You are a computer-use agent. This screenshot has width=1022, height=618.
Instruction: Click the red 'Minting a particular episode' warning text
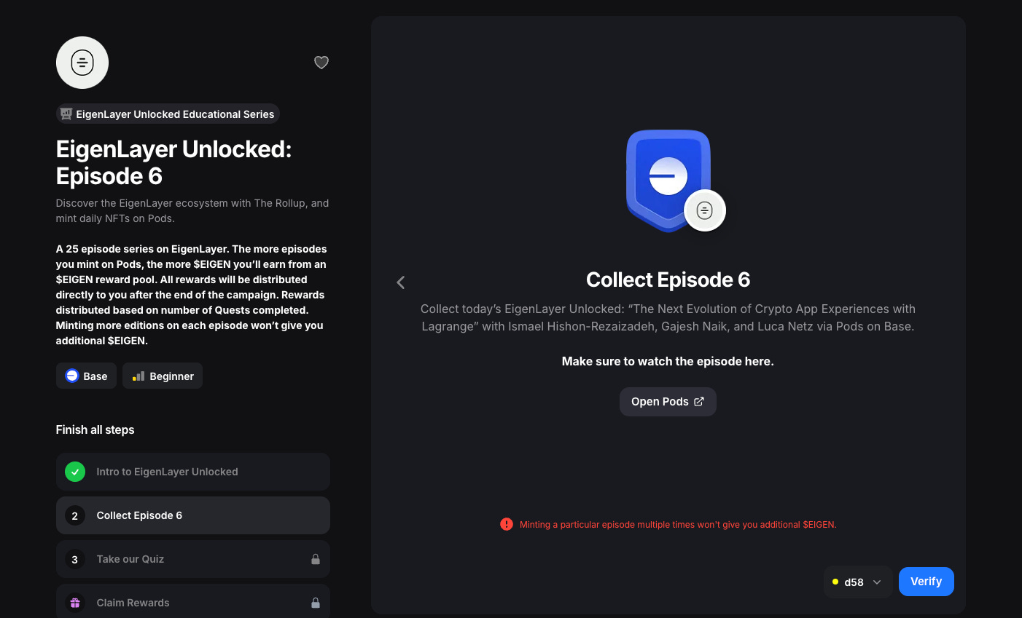(x=678, y=524)
